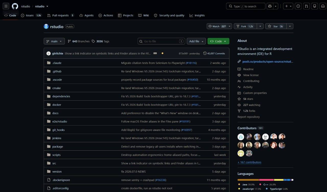Open the git_hooks folder
This screenshot has width=327, height=192.
tap(59, 130)
